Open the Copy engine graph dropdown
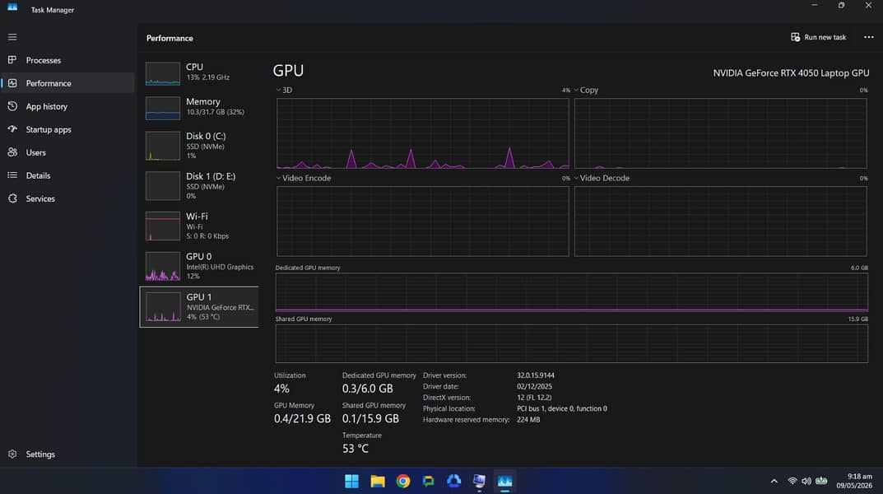 click(586, 90)
